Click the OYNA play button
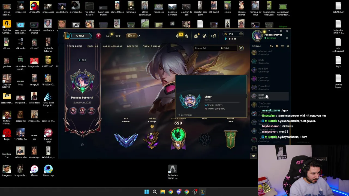 [x=78, y=36]
